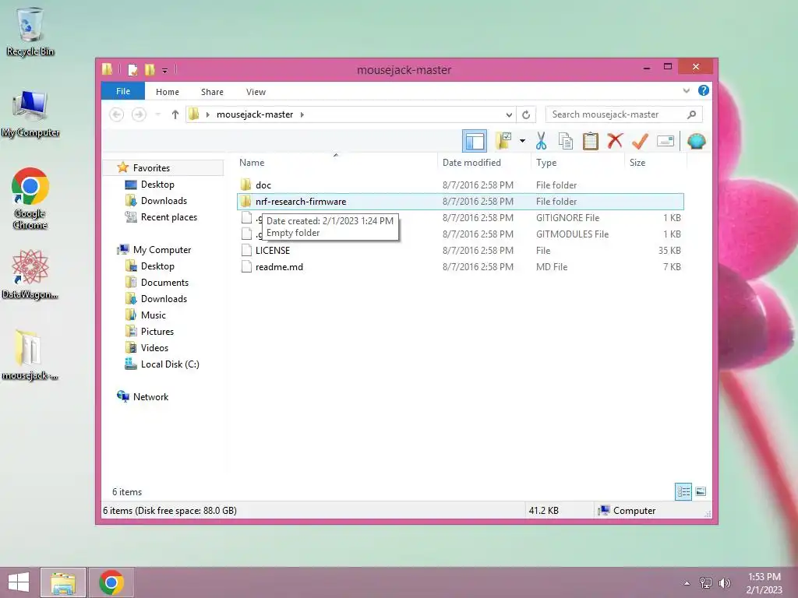Open Desktop under My Computer
Viewport: 798px width, 598px height.
(157, 266)
